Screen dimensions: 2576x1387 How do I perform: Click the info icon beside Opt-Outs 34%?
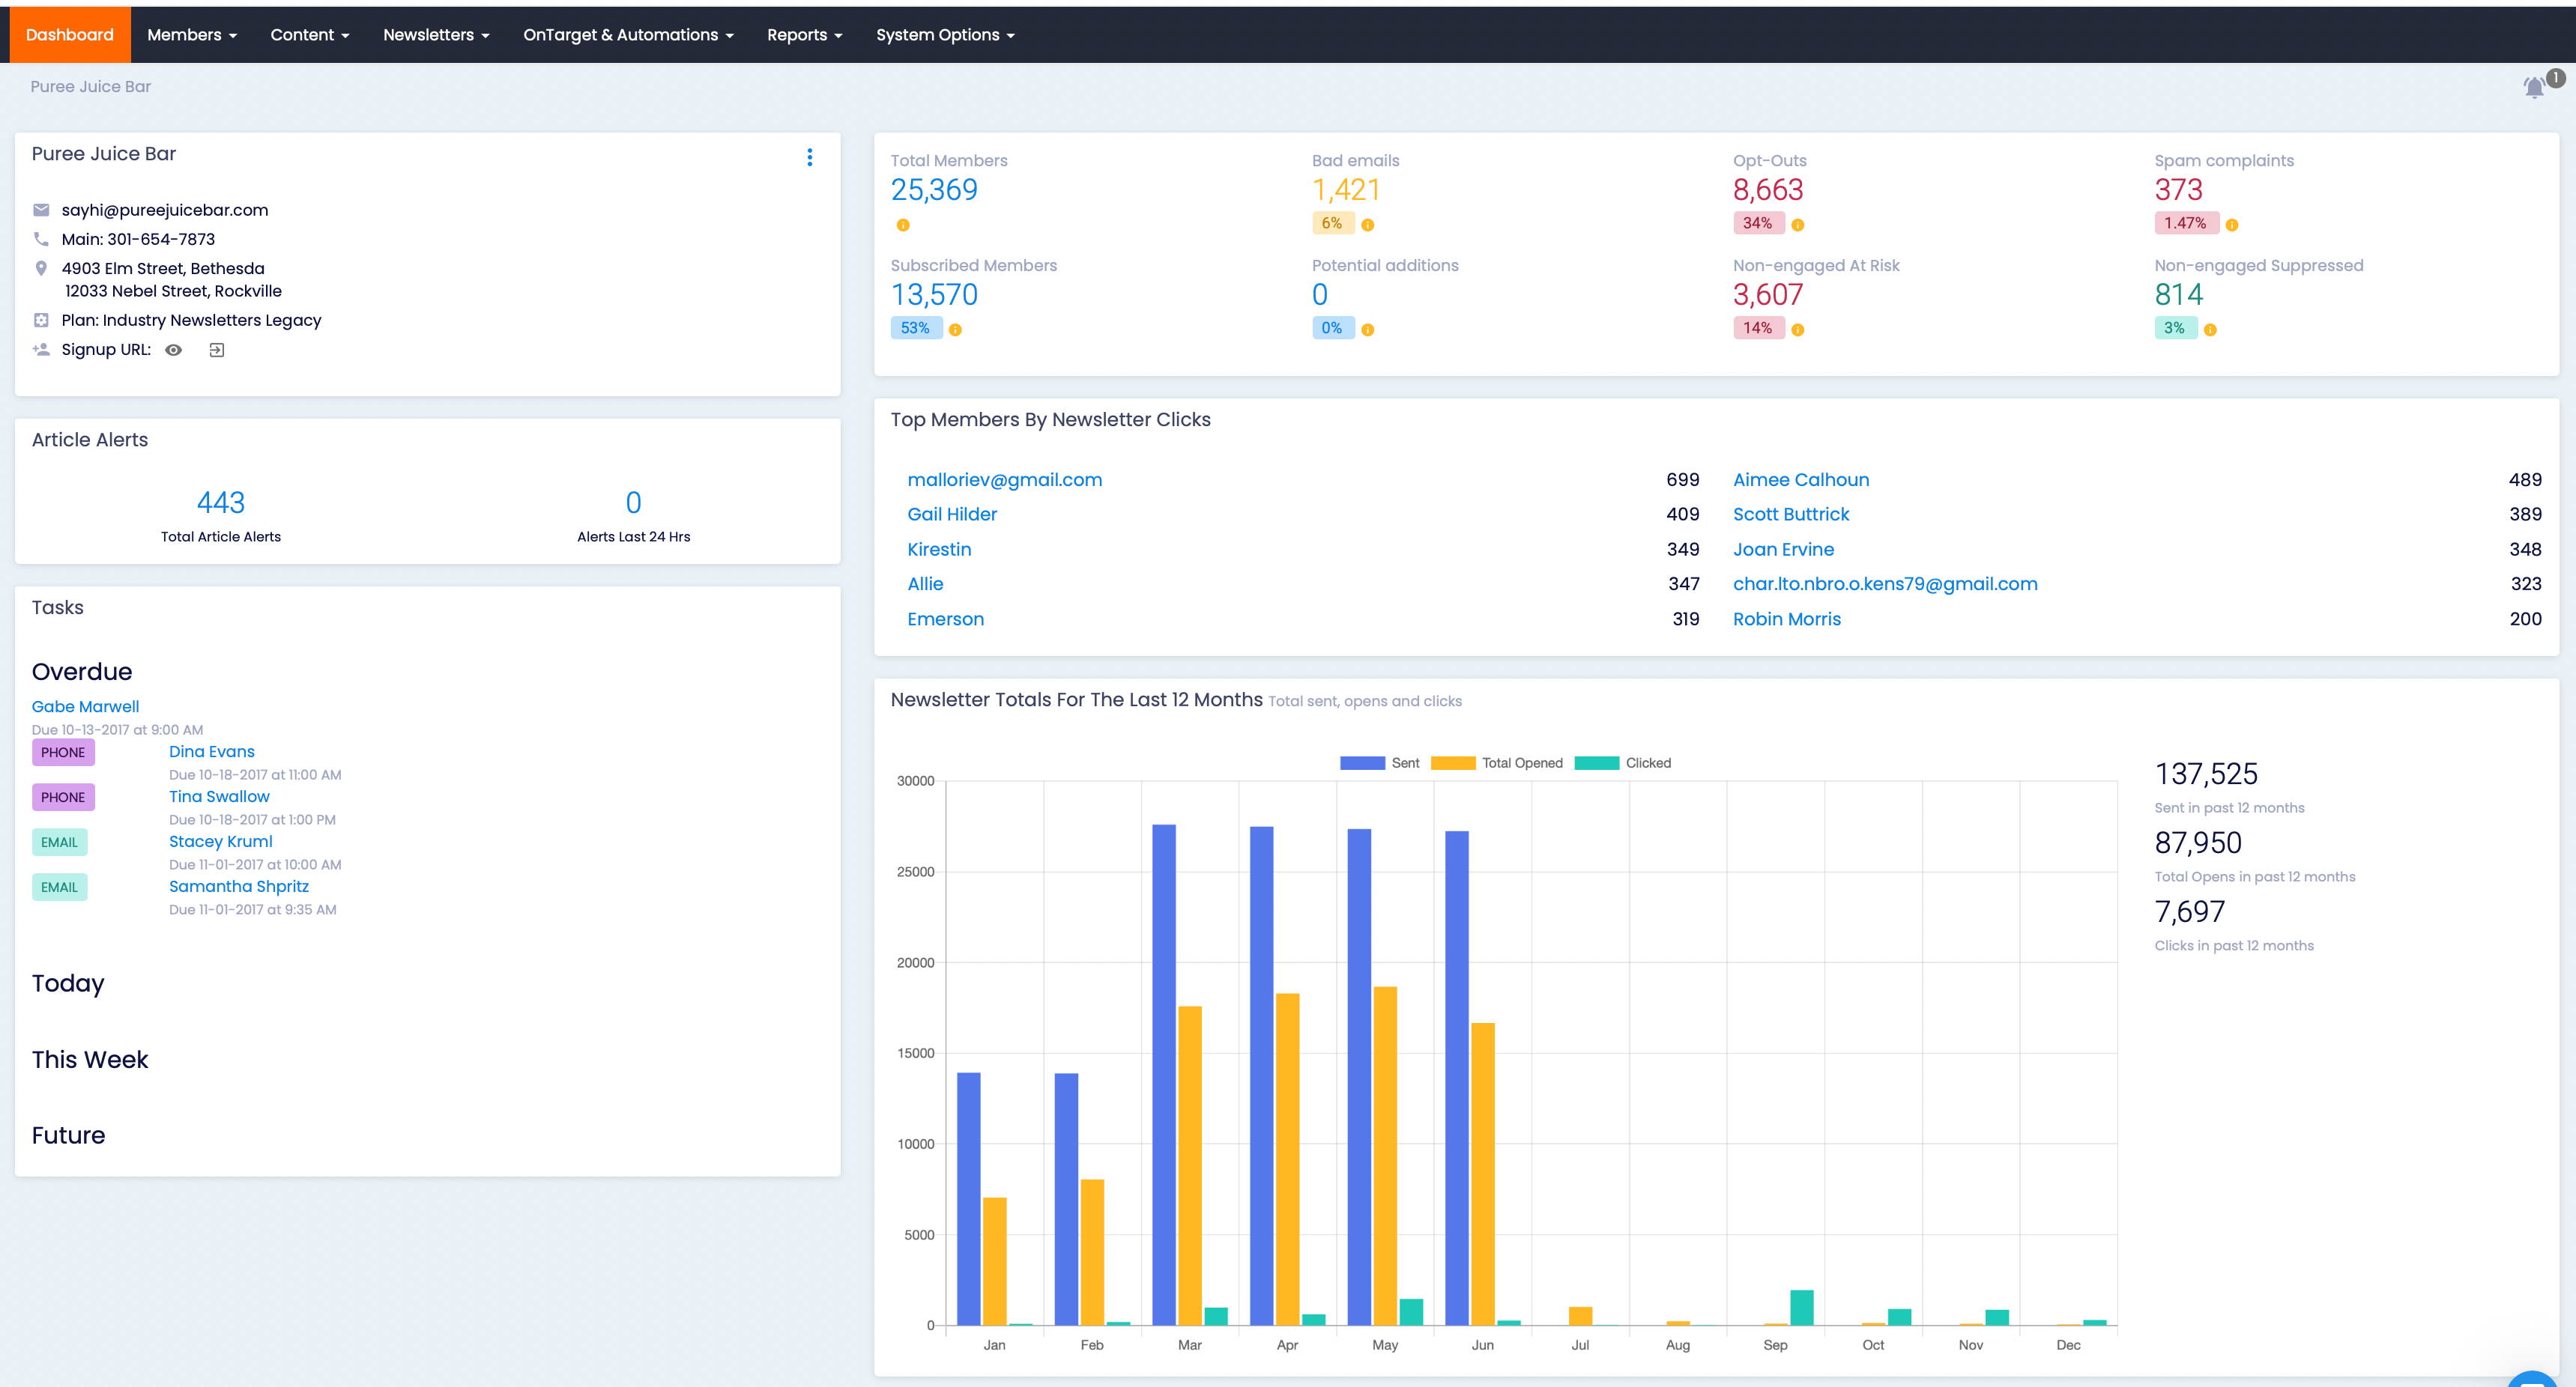tap(1797, 225)
